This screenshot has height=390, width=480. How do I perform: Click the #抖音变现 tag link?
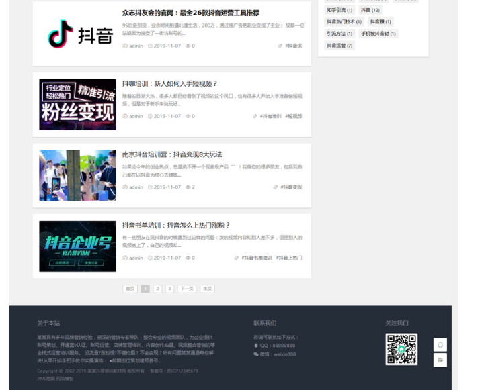pyautogui.click(x=291, y=187)
